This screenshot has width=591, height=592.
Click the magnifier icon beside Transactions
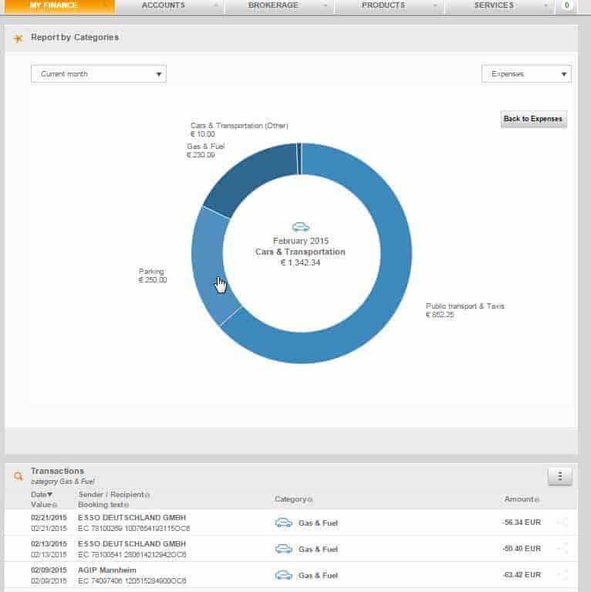[19, 477]
